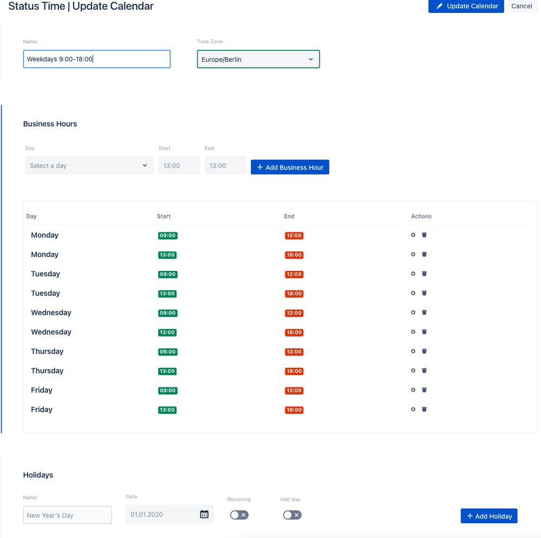Click the second Friday row's 18:00 end badge
Viewport: 541px width, 538px height.
click(x=294, y=410)
